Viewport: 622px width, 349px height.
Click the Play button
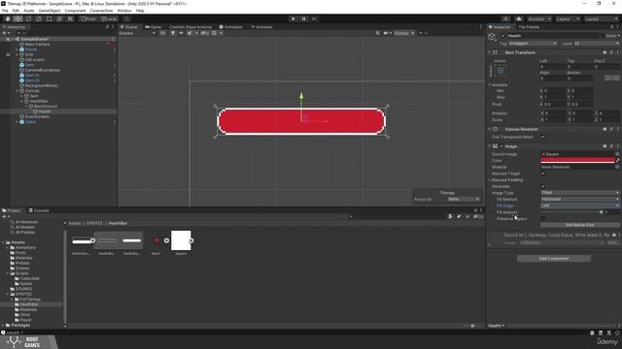[293, 18]
